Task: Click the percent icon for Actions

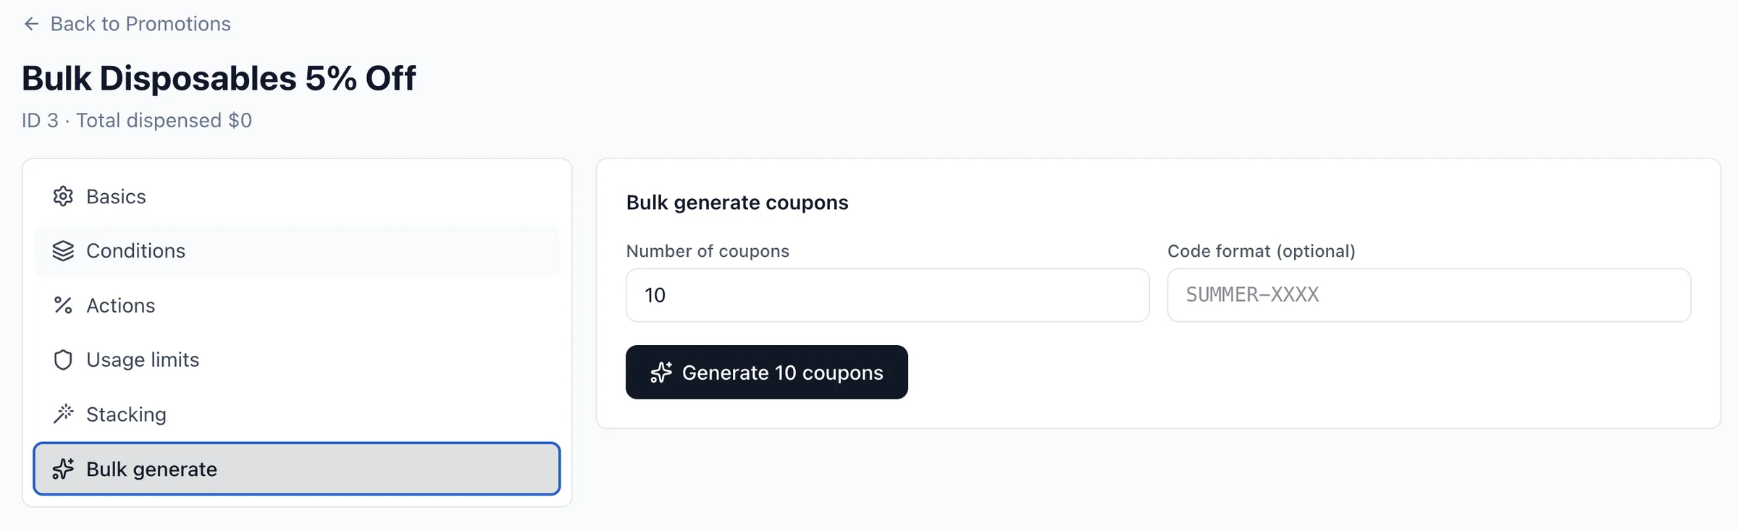Action: 63,305
